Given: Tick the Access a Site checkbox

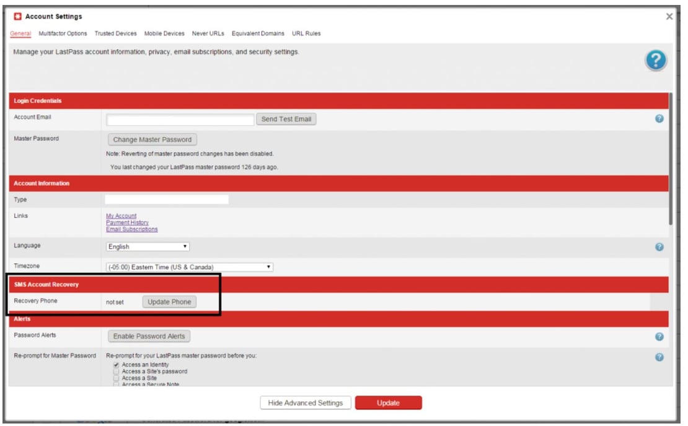Looking at the screenshot, I should [117, 378].
